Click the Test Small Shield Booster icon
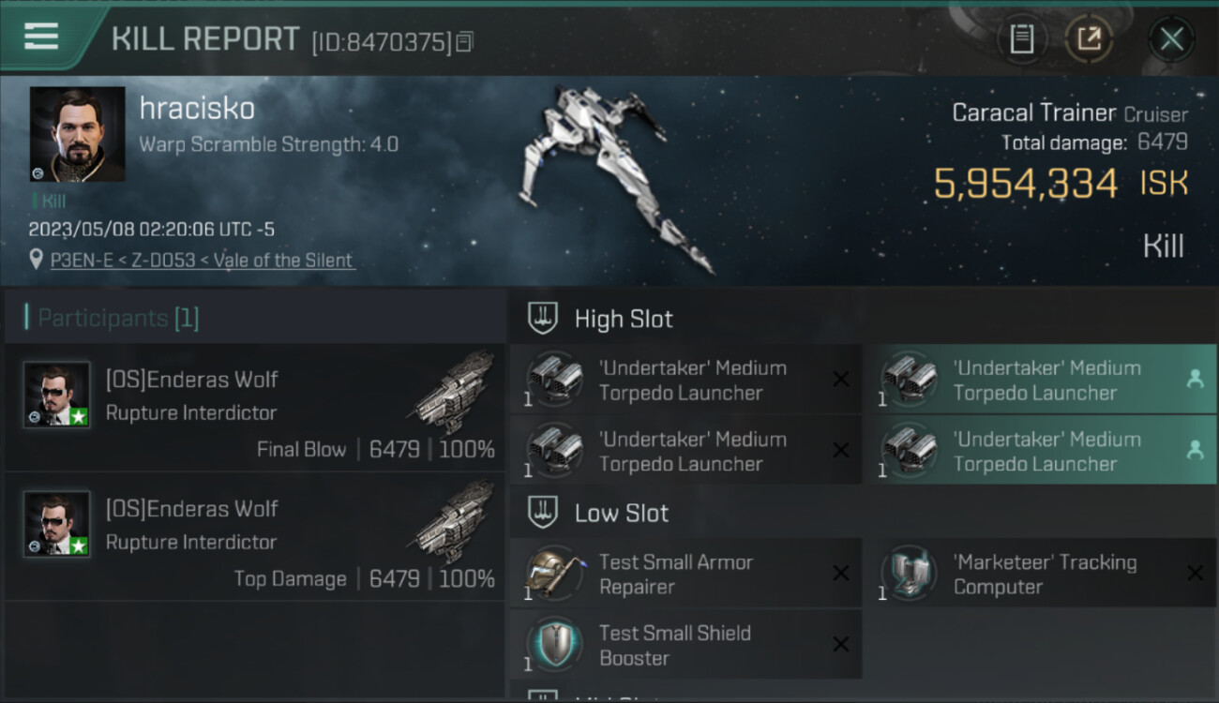1219x703 pixels. [x=554, y=645]
